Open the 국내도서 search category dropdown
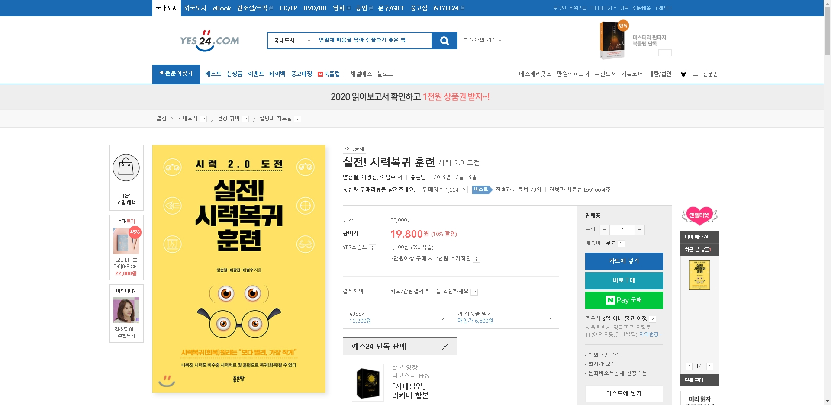The height and width of the screenshot is (405, 831). point(292,41)
